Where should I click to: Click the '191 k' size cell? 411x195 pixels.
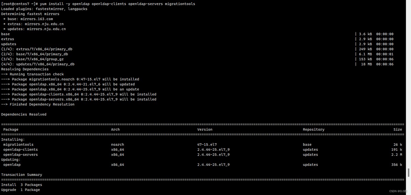397,149
